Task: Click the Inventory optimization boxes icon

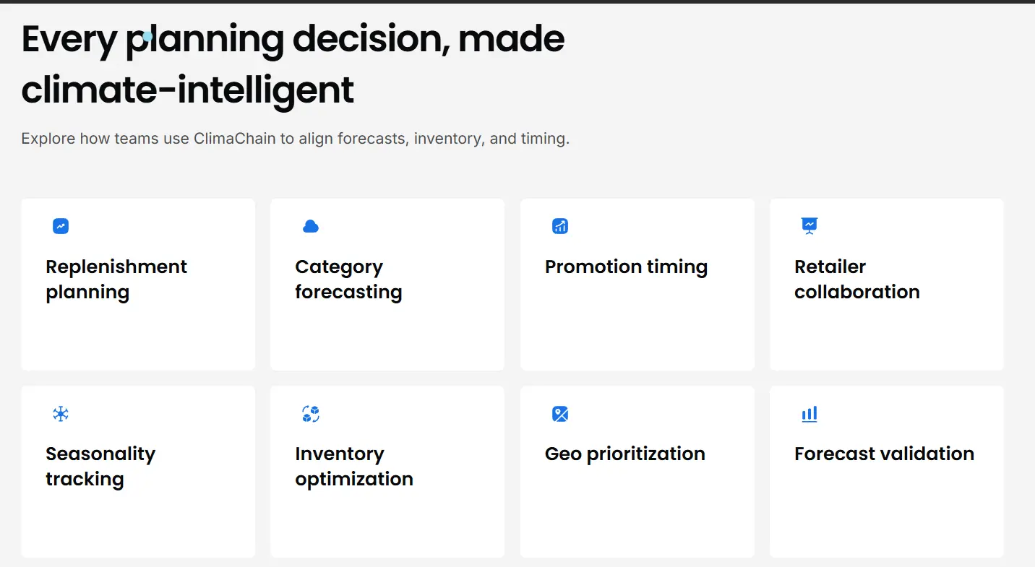Action: click(x=311, y=414)
